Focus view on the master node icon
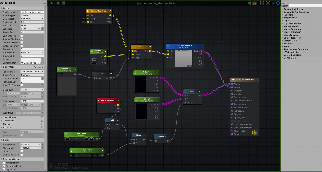This screenshot has width=322, height=172. [x=268, y=3]
